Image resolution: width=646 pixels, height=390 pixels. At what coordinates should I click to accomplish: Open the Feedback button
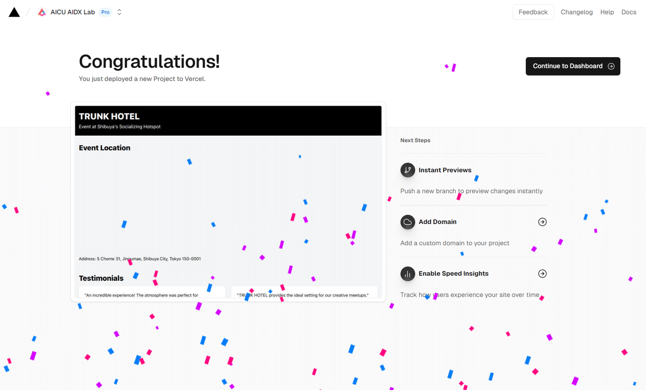point(533,12)
